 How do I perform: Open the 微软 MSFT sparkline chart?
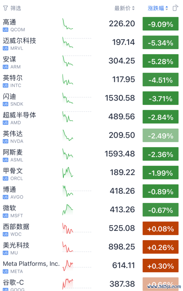tap(68, 210)
